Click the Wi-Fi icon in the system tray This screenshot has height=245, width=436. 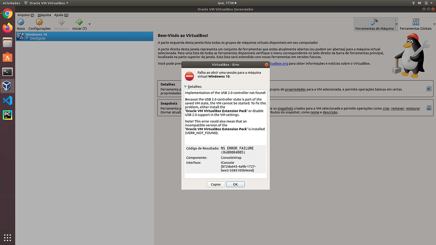413,3
